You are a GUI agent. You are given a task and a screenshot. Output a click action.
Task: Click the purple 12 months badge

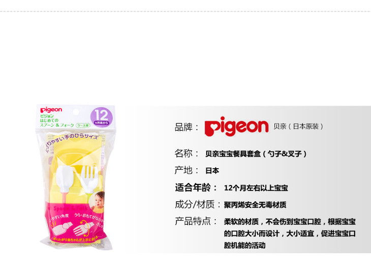[x=102, y=117]
